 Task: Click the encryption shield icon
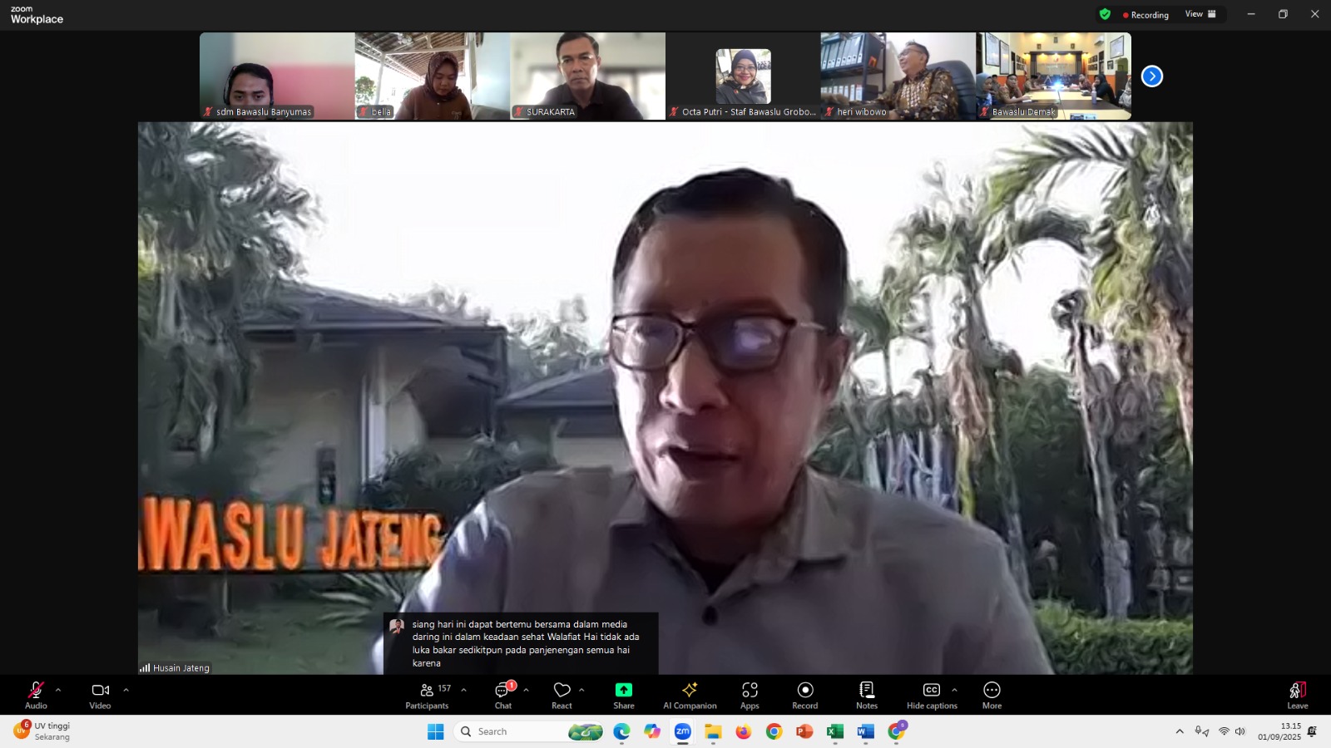coord(1105,14)
